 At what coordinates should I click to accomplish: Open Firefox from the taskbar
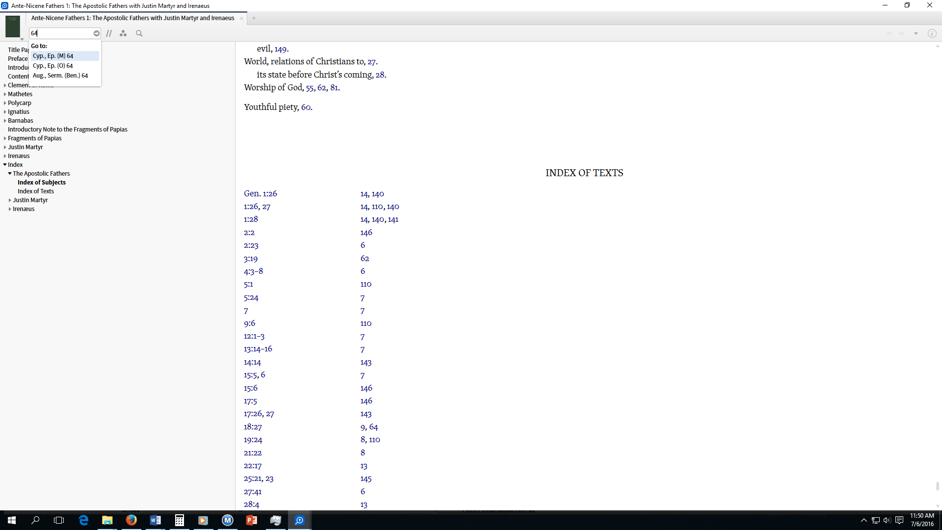(x=131, y=520)
